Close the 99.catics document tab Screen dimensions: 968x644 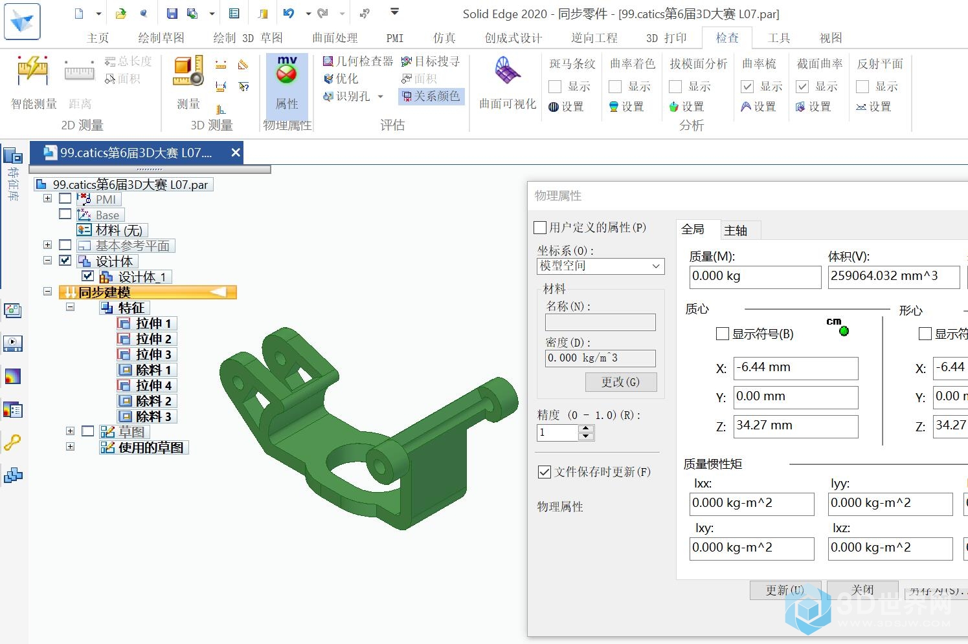236,153
